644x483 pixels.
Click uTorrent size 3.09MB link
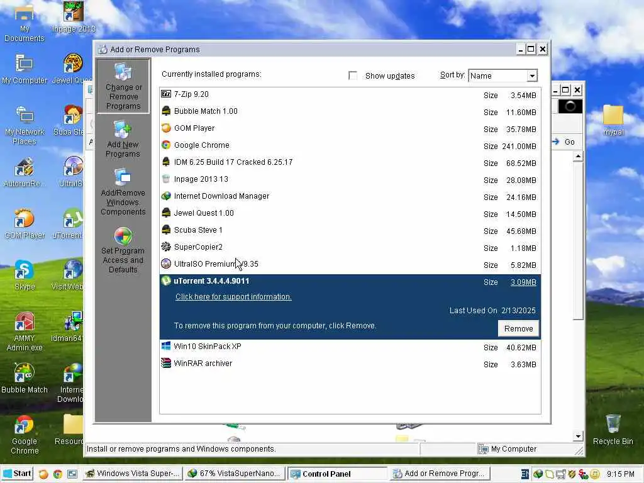(523, 282)
